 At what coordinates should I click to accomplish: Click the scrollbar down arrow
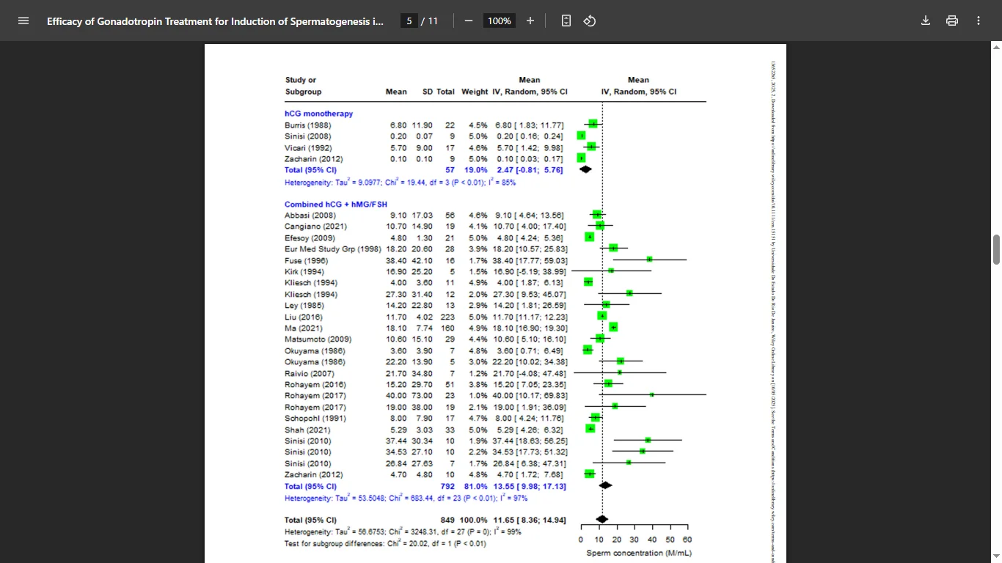pos(996,556)
